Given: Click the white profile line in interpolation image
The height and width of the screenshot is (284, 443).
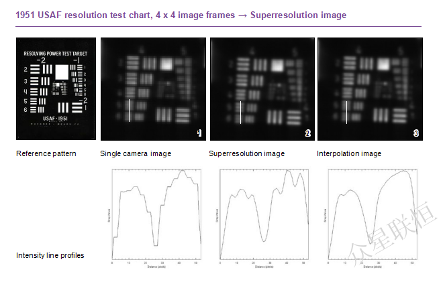Looking at the screenshot, I should click(x=346, y=111).
